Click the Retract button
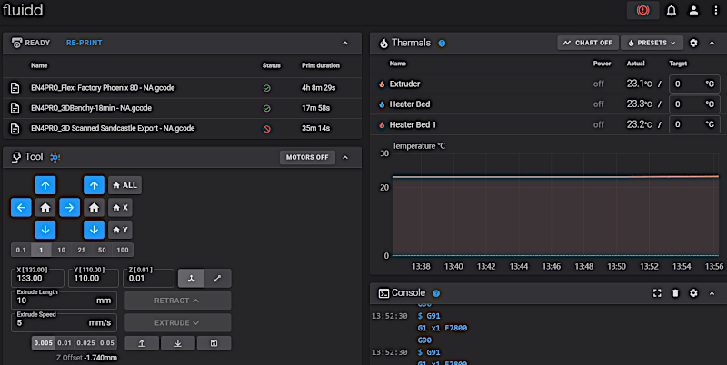Image resolution: width=727 pixels, height=365 pixels. (177, 301)
